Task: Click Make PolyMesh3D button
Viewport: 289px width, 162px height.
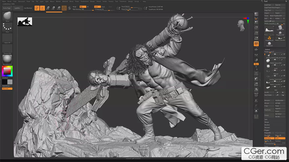Action: coord(277,16)
